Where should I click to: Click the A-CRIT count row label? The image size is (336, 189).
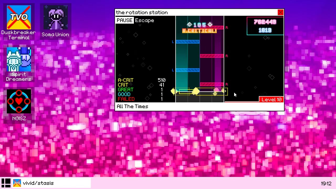point(125,80)
